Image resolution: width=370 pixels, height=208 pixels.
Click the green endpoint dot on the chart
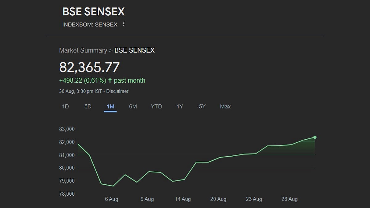[315, 137]
